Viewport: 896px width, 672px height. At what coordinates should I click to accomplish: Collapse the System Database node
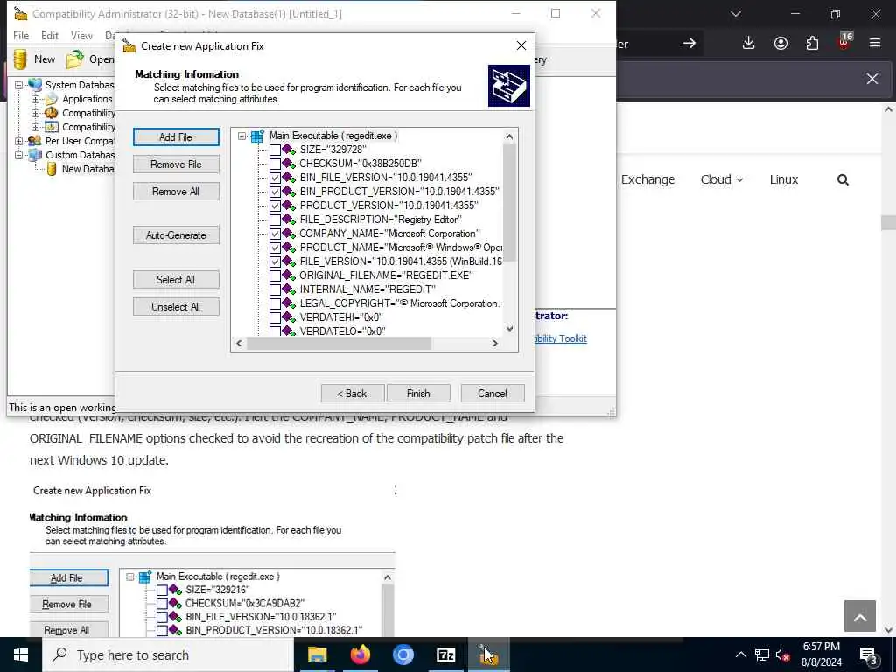[x=19, y=85]
